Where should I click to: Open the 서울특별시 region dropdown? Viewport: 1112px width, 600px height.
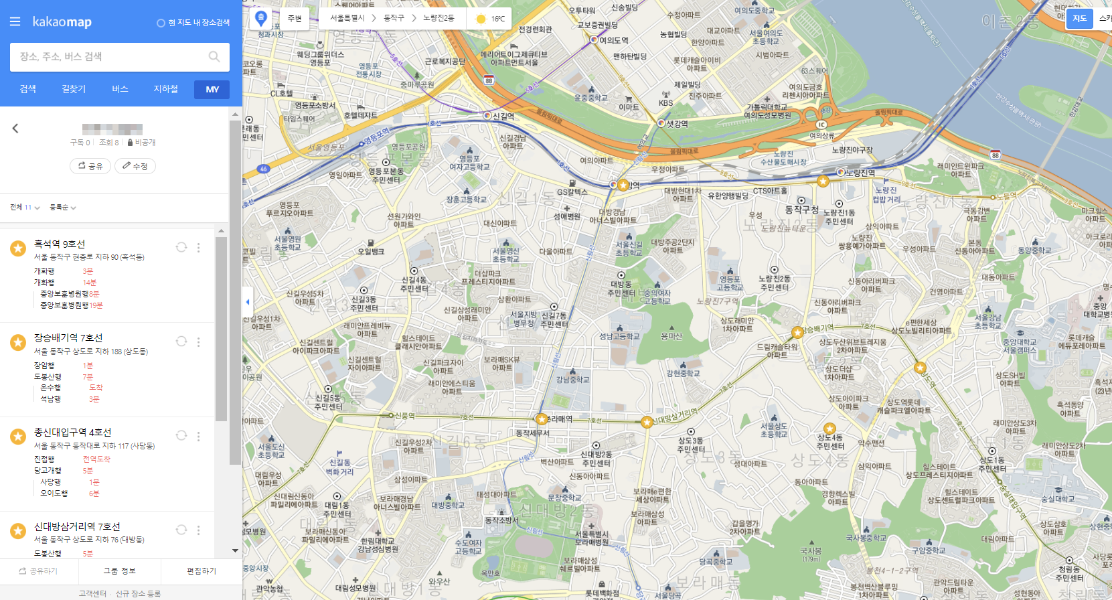pos(347,18)
